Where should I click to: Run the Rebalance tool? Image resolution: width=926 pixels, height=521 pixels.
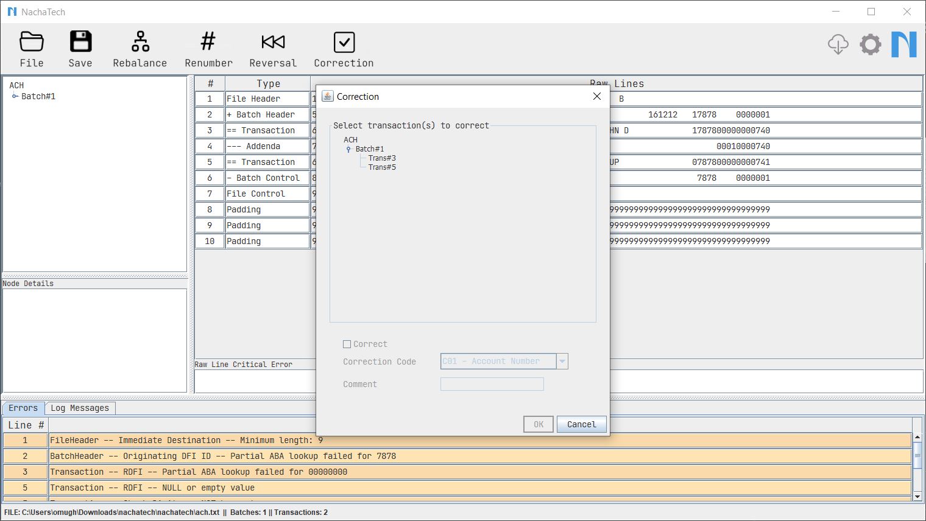pos(140,43)
